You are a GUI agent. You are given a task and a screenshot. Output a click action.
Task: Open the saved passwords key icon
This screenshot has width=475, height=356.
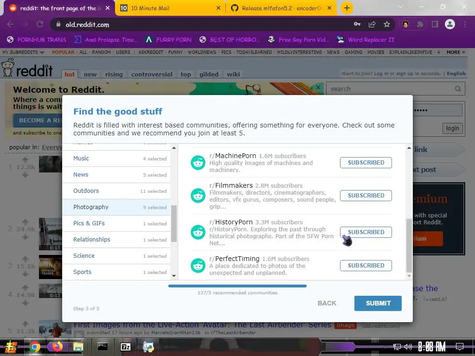pyautogui.click(x=357, y=24)
